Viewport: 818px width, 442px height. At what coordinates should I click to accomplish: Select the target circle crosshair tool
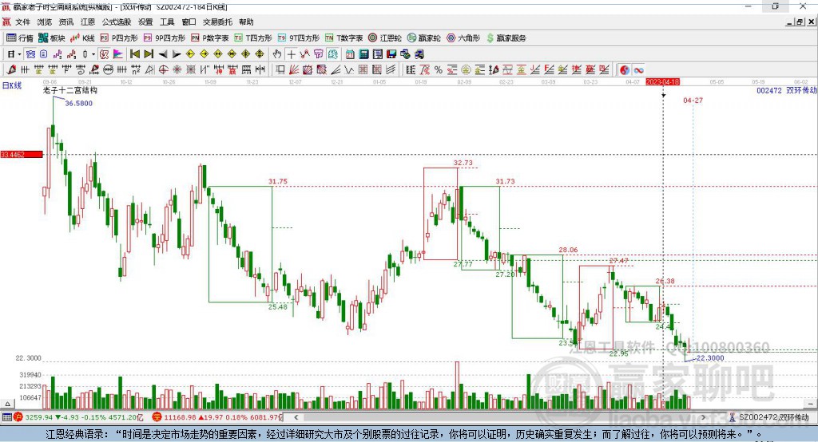pos(163,70)
